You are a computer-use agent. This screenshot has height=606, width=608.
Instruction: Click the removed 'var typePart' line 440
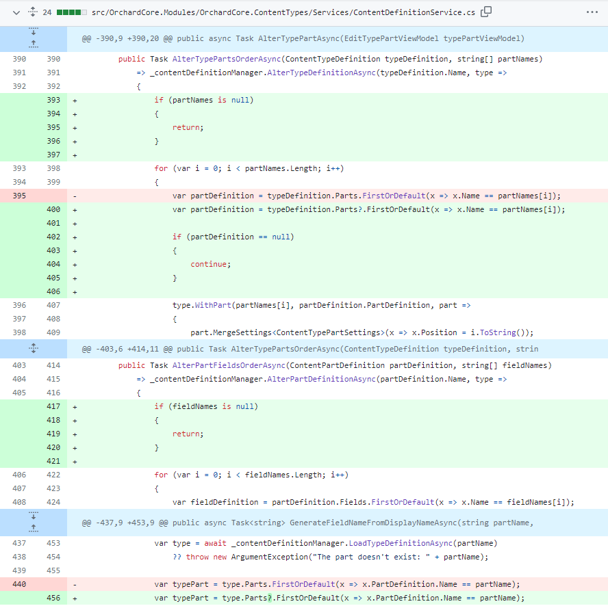click(338, 584)
